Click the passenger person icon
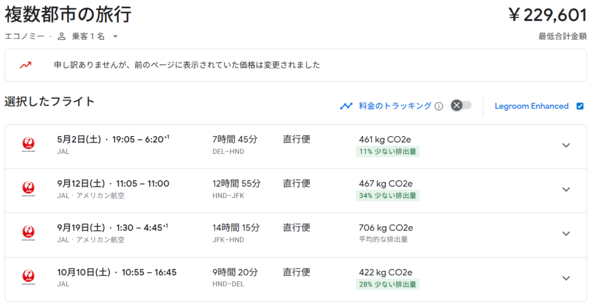 tap(62, 36)
